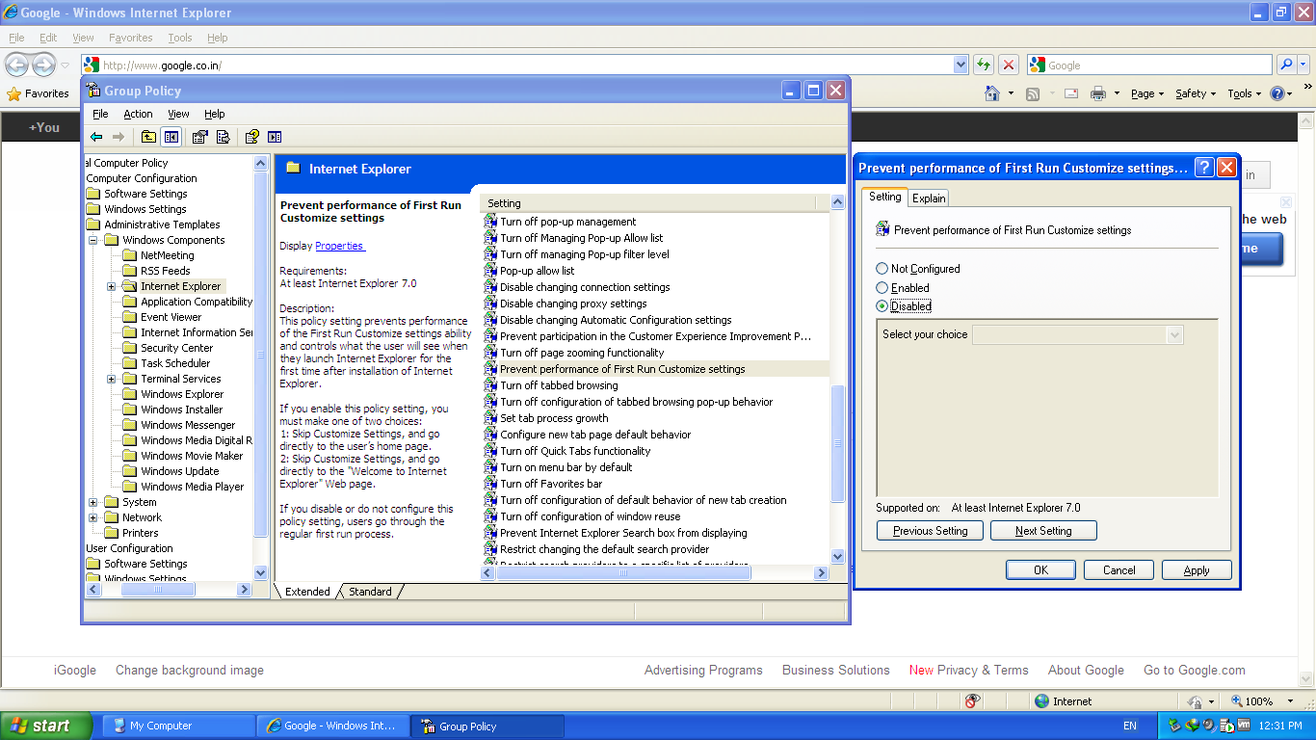Click the Read Mail icon in IE
1316x740 pixels.
(1070, 93)
